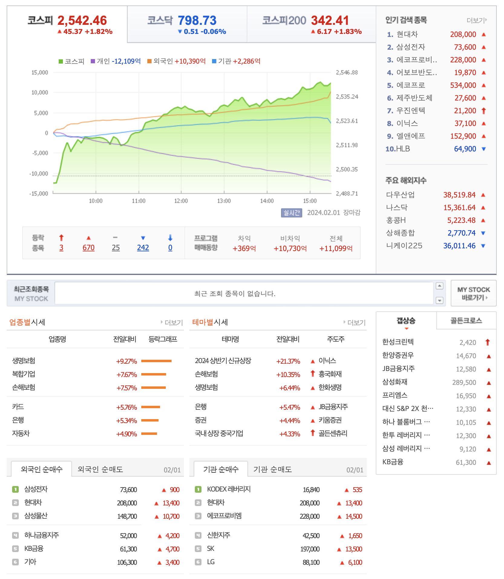Click rank 4 badge beside 신한지주
Image resolution: width=504 pixels, height=579 pixels.
pyautogui.click(x=198, y=535)
